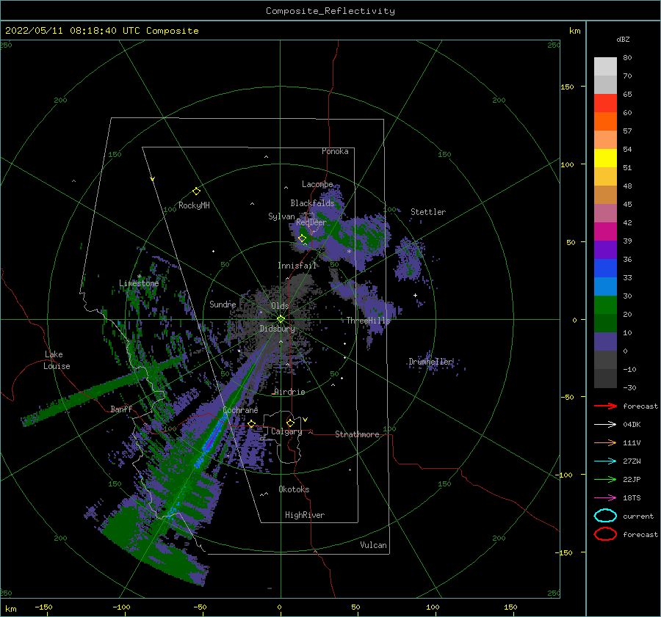The height and width of the screenshot is (617, 661).
Task: Click the cyan 'current' ellipse icon
Action: 605,516
